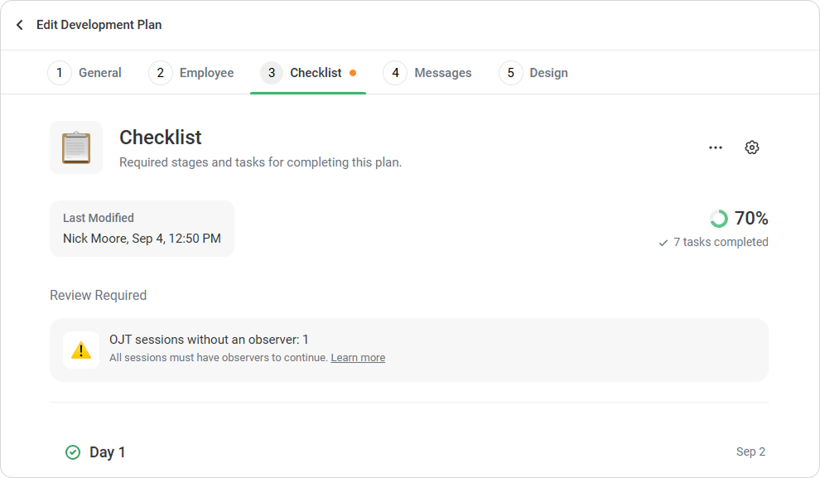Viewport: 820px width, 478px height.
Task: Click the 70% progress ring
Action: [x=719, y=219]
